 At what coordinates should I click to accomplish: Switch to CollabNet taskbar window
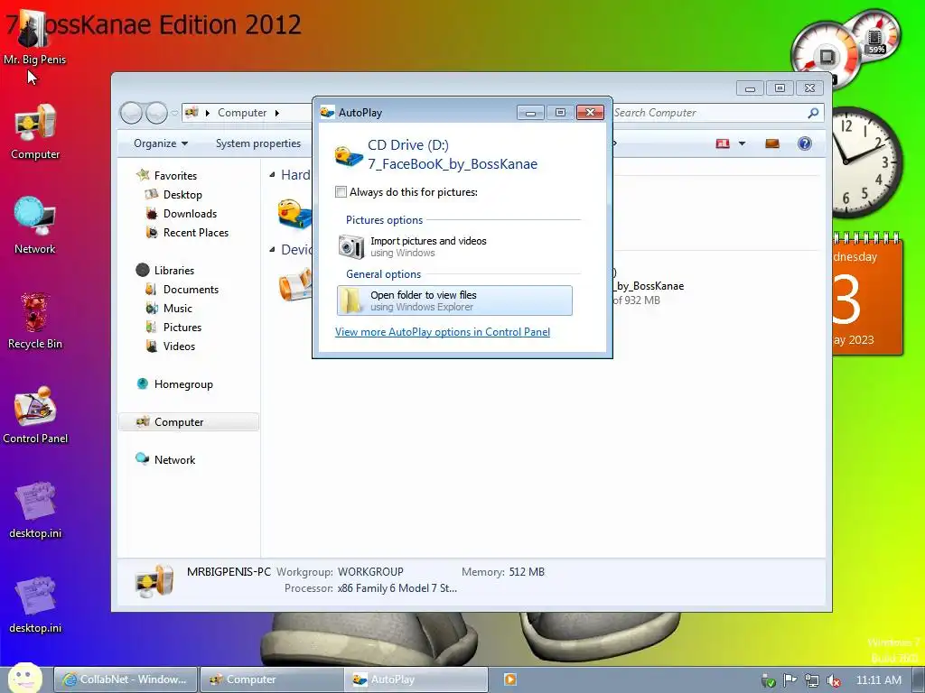(x=125, y=679)
